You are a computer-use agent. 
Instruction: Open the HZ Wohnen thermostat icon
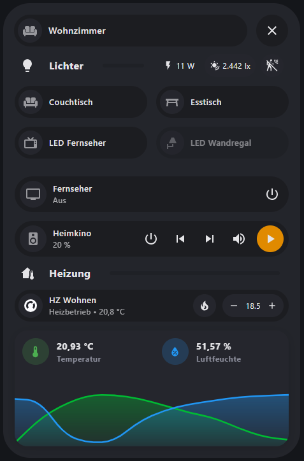click(31, 306)
